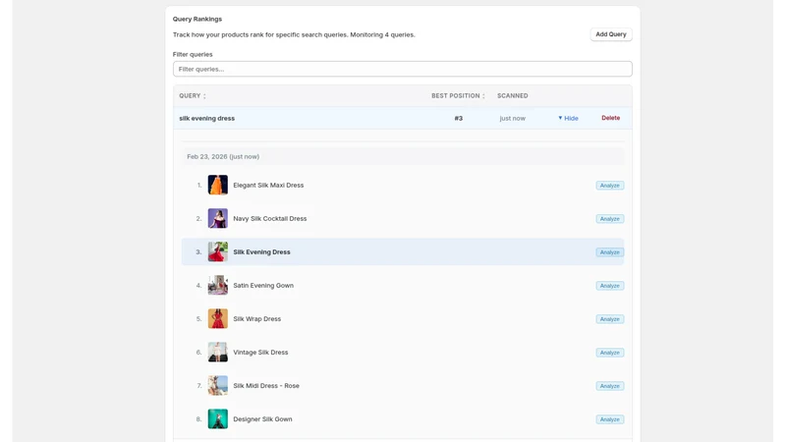Open Vintage Silk Dress thumbnail

pyautogui.click(x=217, y=353)
